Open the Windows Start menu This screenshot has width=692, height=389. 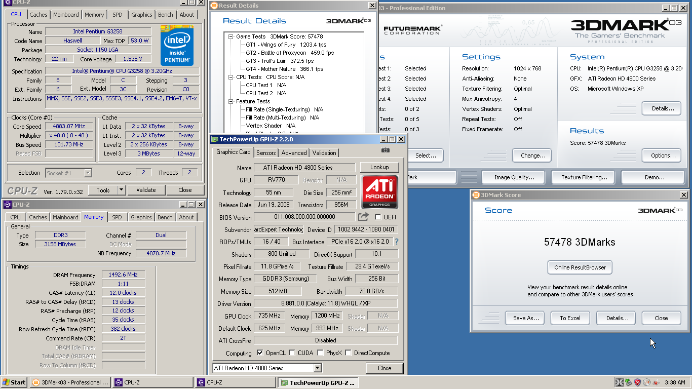pos(14,382)
